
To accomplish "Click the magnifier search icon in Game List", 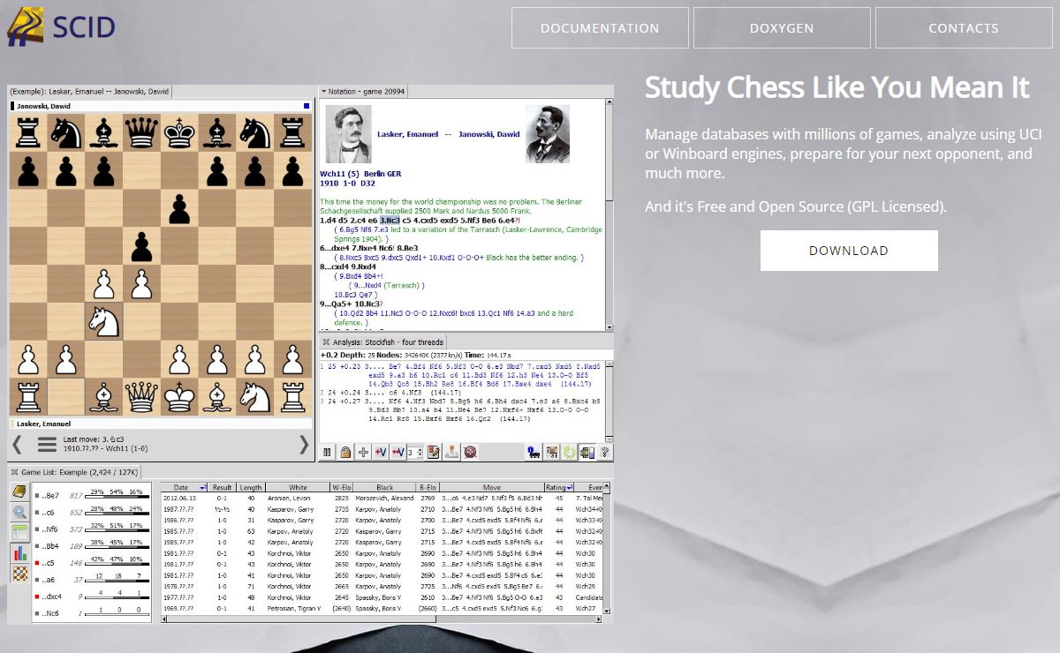I will point(19,512).
